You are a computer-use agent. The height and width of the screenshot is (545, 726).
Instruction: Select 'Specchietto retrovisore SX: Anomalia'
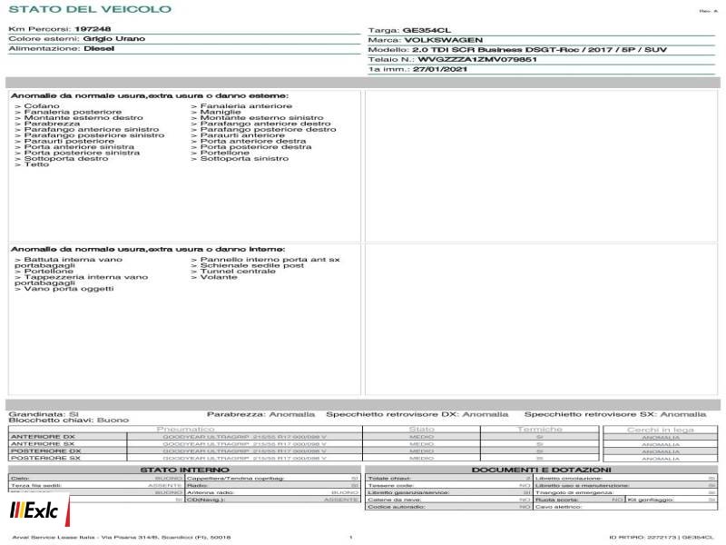[x=615, y=414]
